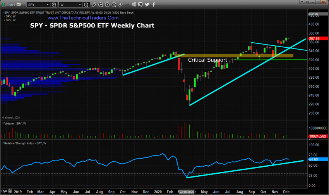Maximize the chart window
329x195 pixels.
(x=318, y=2)
